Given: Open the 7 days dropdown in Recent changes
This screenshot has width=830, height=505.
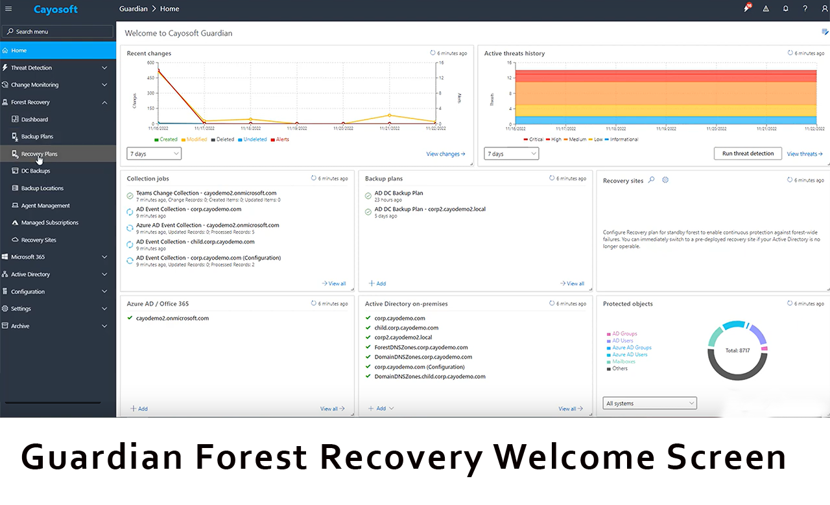Looking at the screenshot, I should 154,153.
